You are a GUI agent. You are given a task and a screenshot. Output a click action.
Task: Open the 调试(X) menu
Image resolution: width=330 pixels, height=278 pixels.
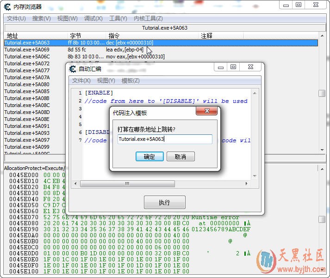[x=93, y=19]
